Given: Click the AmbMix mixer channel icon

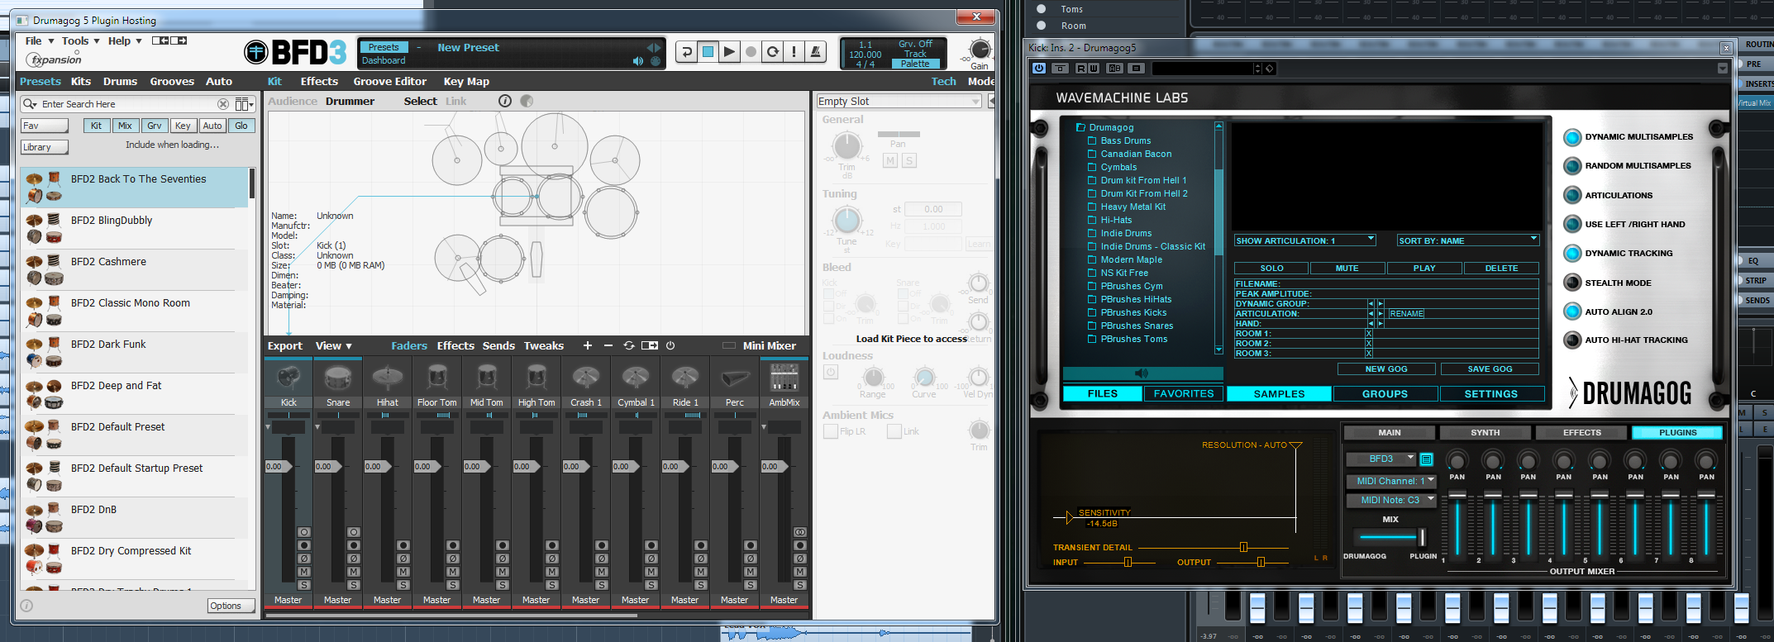Looking at the screenshot, I should (x=784, y=378).
